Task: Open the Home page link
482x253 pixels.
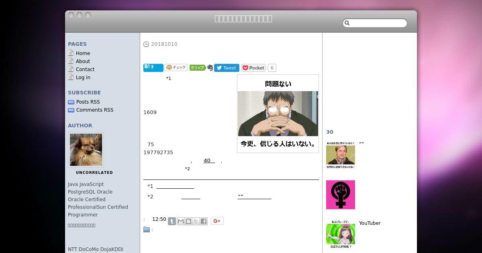Action: point(83,53)
